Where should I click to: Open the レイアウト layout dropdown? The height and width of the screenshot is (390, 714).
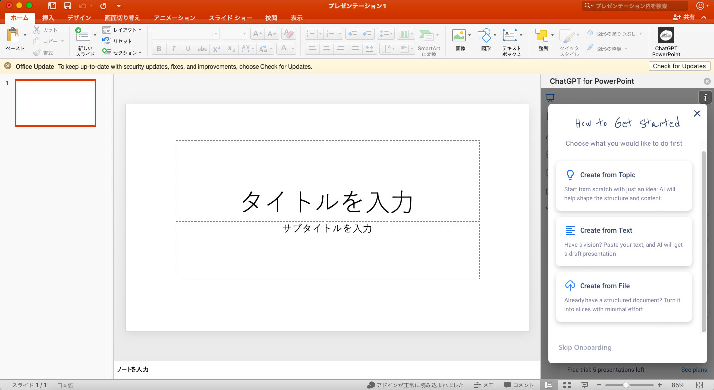coord(122,30)
